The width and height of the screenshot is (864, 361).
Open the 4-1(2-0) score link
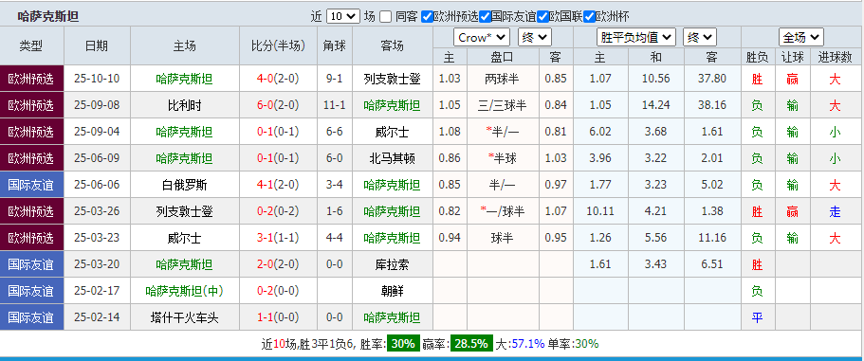pyautogui.click(x=278, y=185)
